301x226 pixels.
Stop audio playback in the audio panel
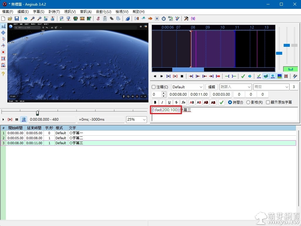[182, 76]
